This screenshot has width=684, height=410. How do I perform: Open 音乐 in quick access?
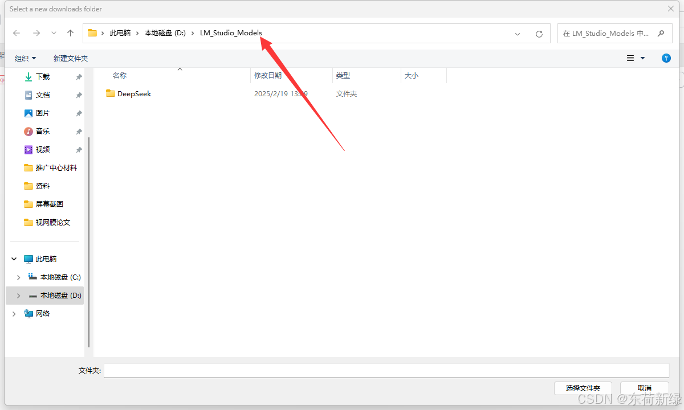click(43, 131)
